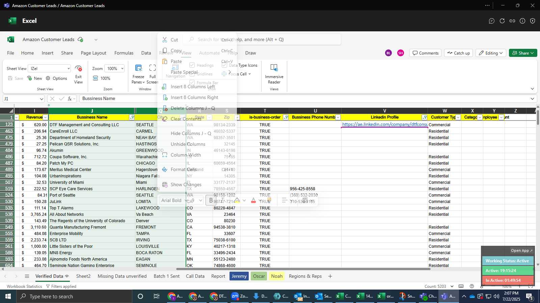Open Bussiness Name column filter
This screenshot has width=540, height=303.
(x=132, y=117)
